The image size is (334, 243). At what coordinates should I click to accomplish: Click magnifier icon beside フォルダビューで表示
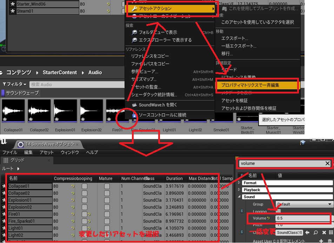click(x=134, y=32)
